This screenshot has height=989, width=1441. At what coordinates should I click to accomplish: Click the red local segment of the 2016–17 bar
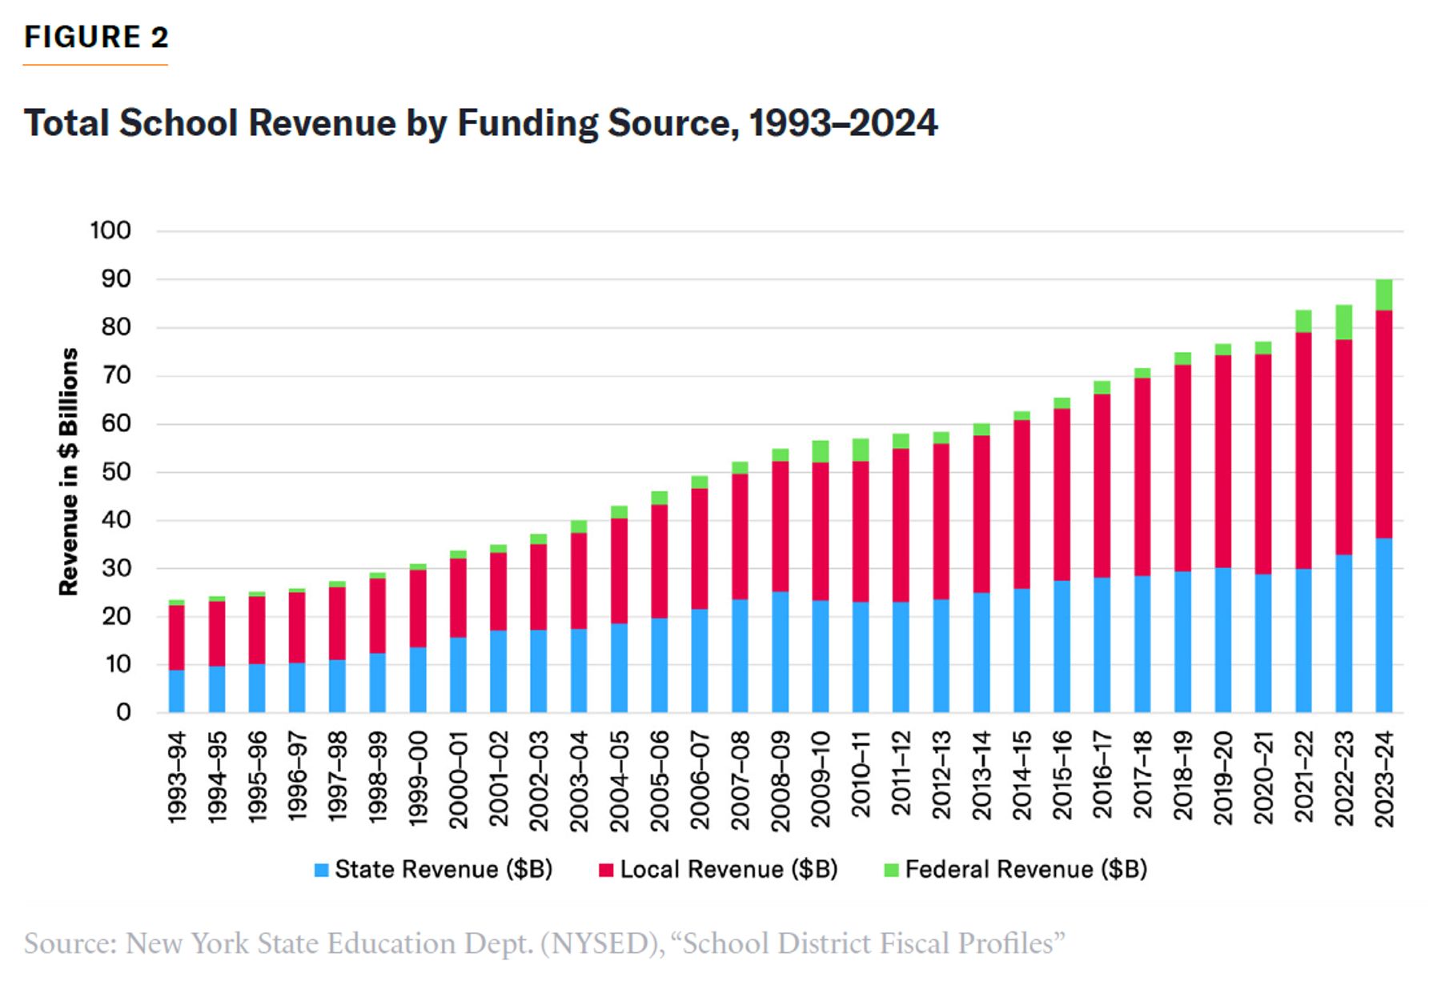pyautogui.click(x=1102, y=486)
